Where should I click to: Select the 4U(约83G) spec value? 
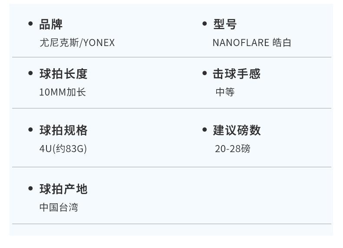63,149
